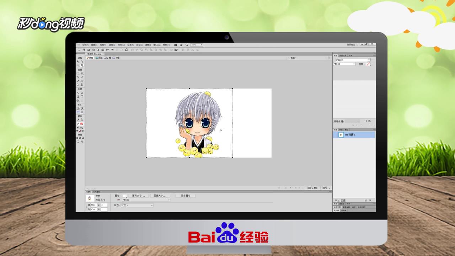Click the width input field
455x256 pixels.
pyautogui.click(x=93, y=205)
